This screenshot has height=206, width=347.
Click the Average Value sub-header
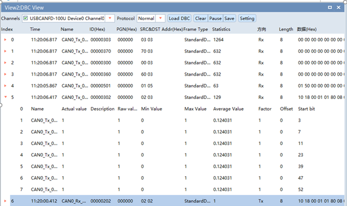click(228, 109)
